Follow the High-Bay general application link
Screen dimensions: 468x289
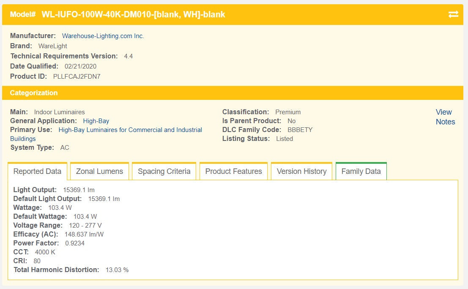click(96, 121)
